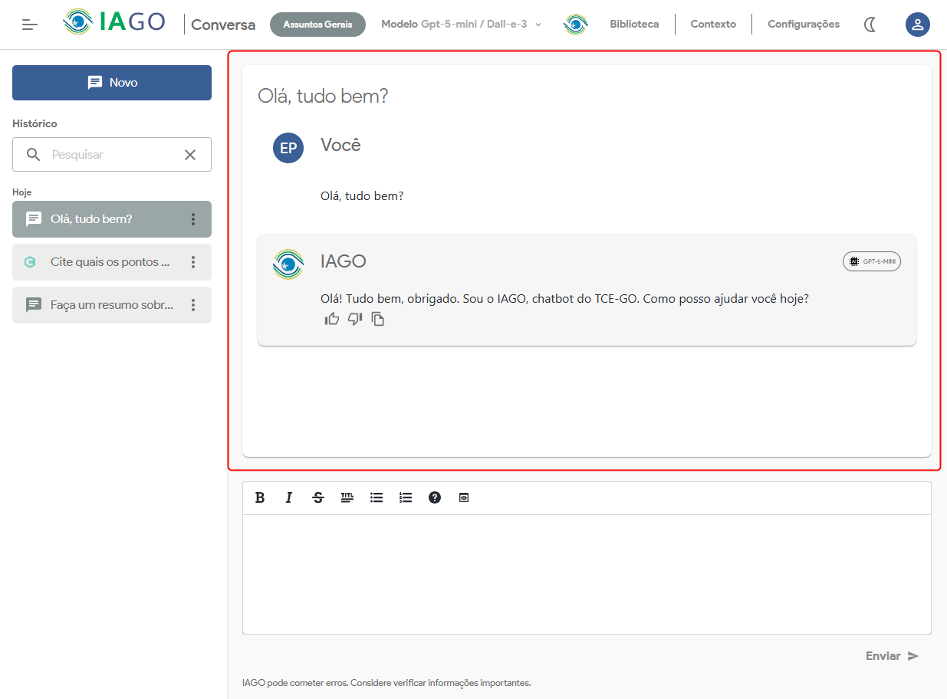The width and height of the screenshot is (947, 699).
Task: Open the editor help icon
Action: [x=435, y=498]
